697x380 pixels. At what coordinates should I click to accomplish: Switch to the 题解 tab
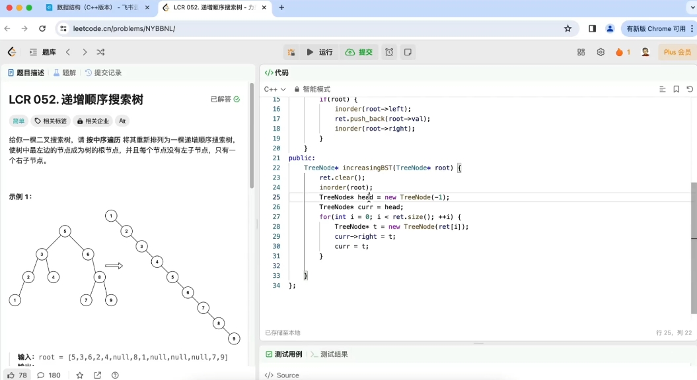[x=65, y=73]
